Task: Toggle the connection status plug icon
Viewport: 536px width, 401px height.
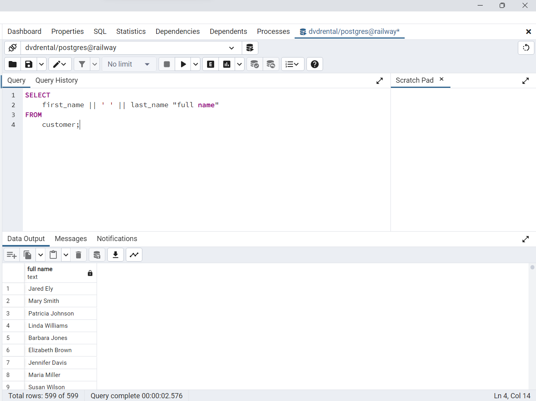Action: 13,48
